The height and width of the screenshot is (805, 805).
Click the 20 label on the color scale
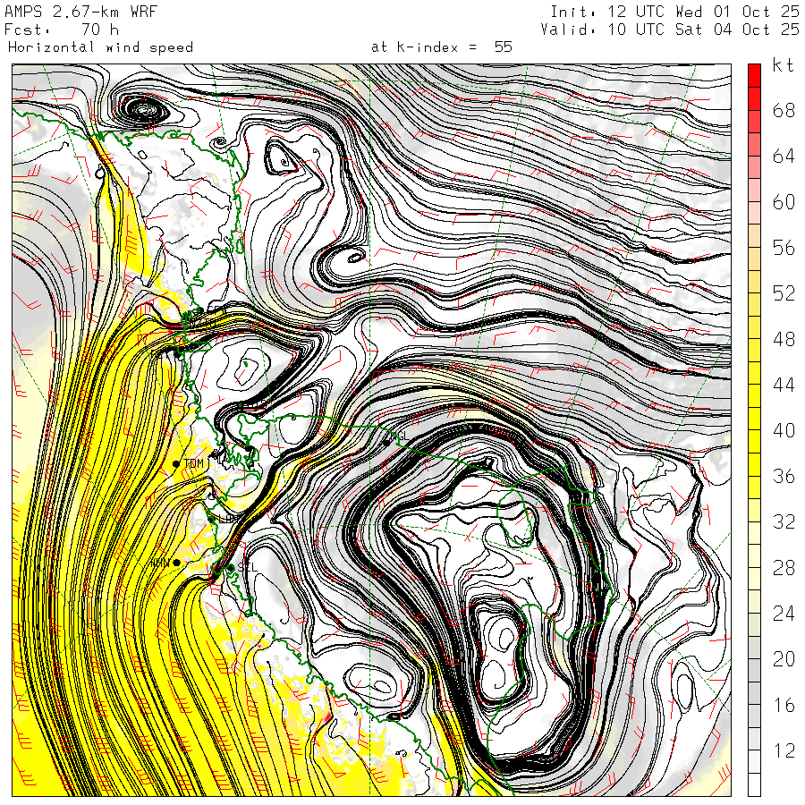coord(784,659)
